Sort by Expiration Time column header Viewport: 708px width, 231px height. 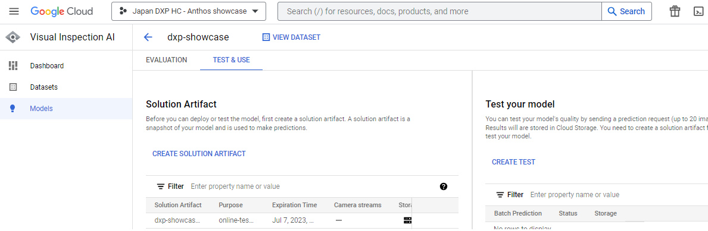pyautogui.click(x=294, y=205)
